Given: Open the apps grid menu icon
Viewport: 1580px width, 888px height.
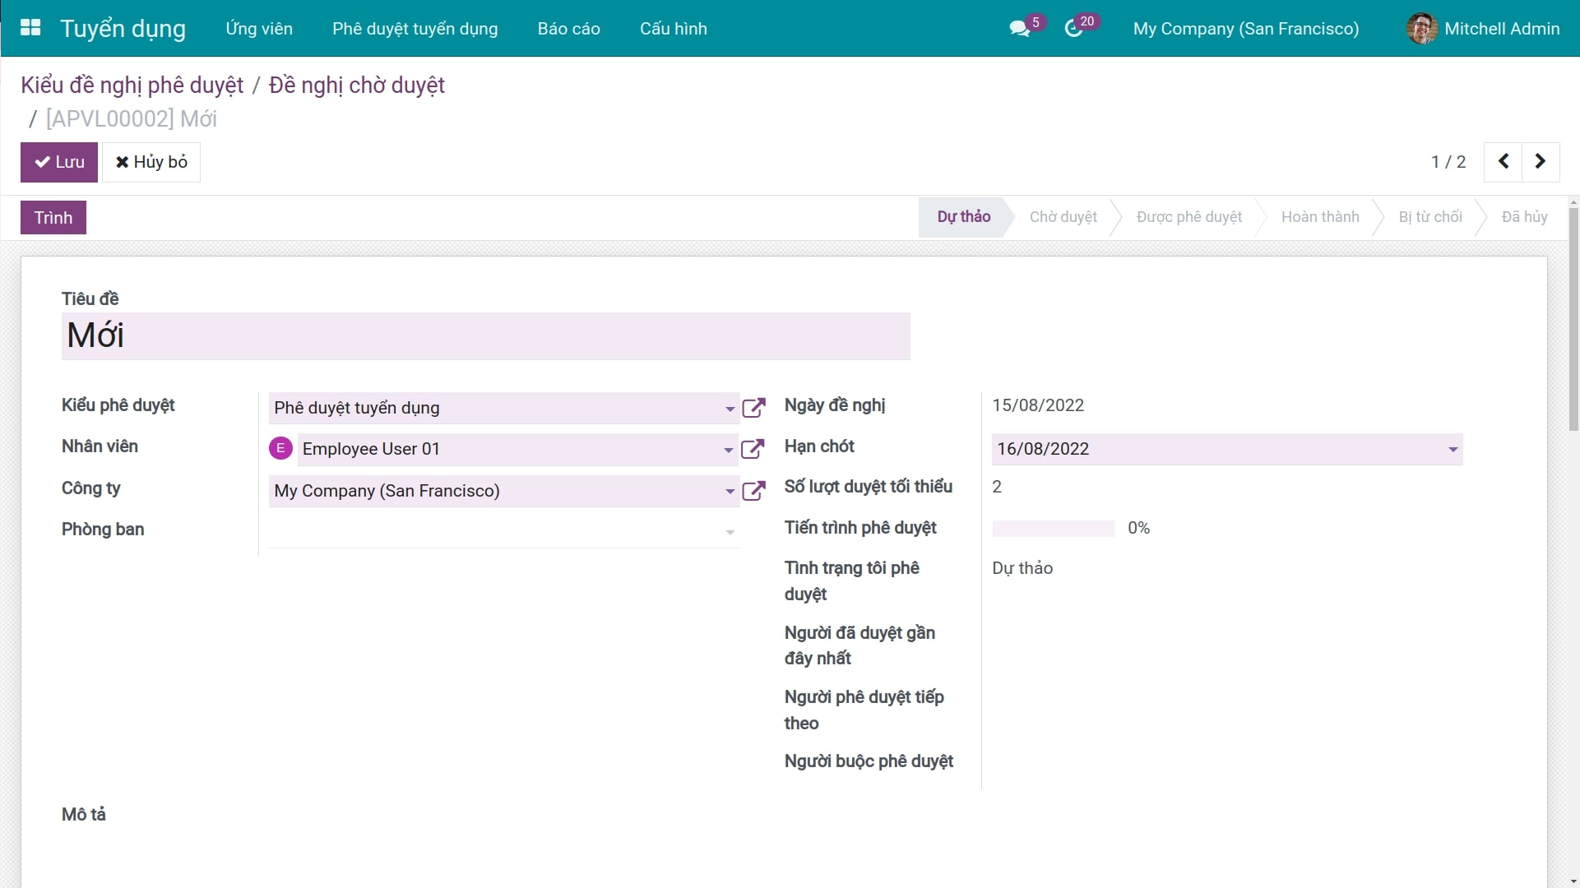Looking at the screenshot, I should point(30,28).
